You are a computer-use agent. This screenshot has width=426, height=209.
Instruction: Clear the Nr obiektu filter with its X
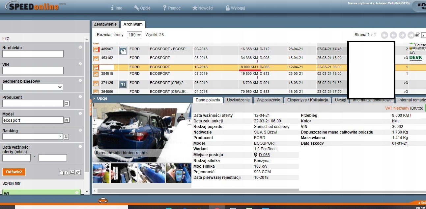tap(80, 47)
